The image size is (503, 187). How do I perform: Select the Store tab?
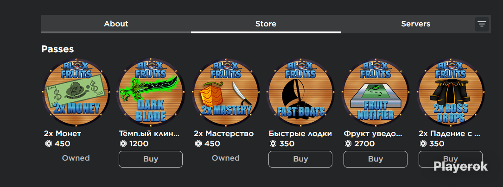266,24
